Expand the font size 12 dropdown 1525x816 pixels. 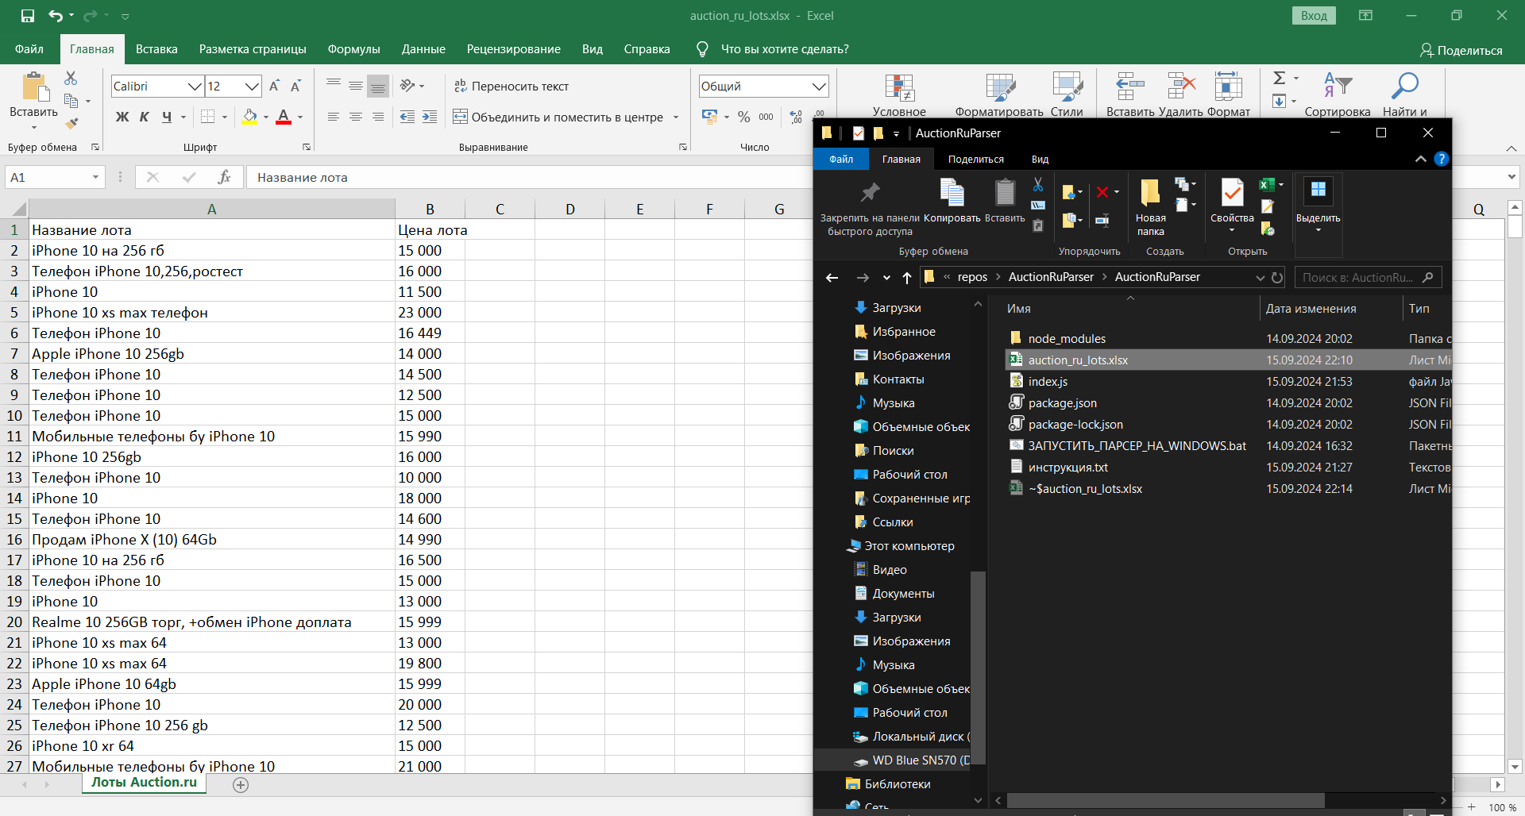coord(252,86)
